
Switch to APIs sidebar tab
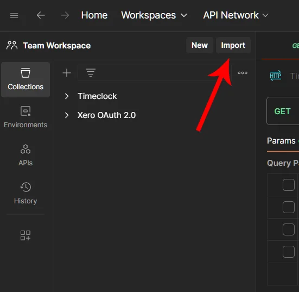(26, 155)
